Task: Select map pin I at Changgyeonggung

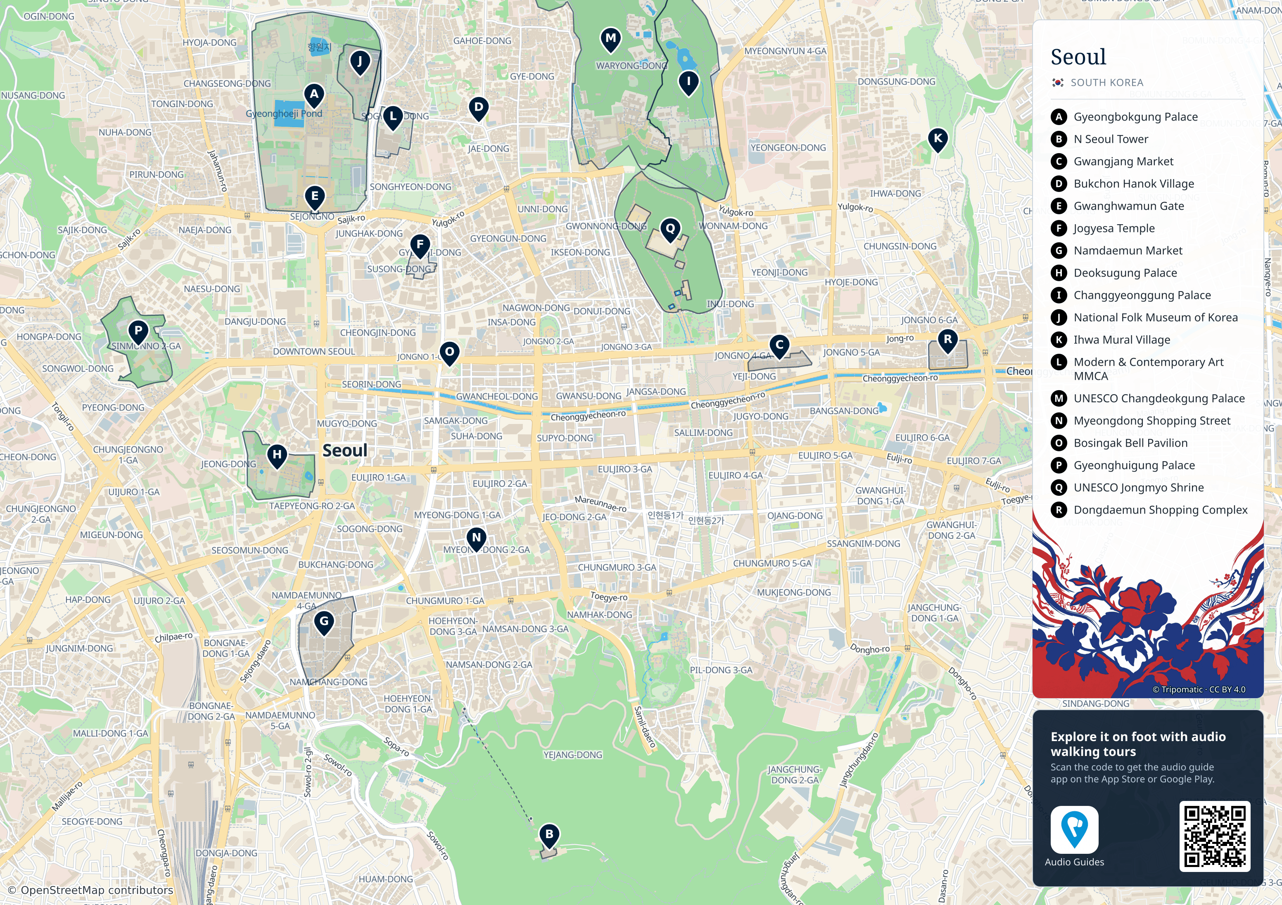Action: coord(688,83)
